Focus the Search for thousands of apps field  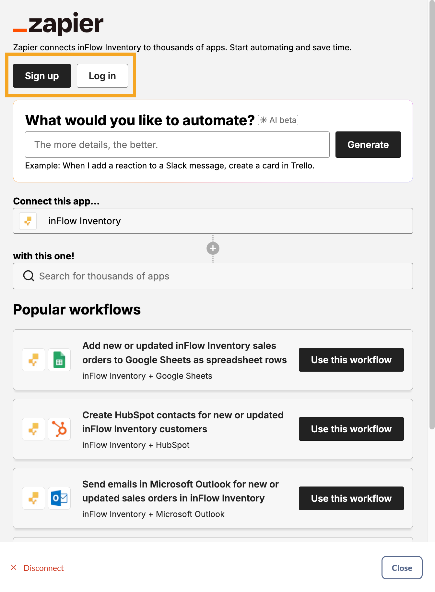213,276
